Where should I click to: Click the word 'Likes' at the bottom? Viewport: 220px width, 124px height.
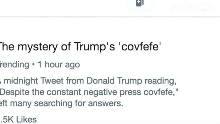click(x=26, y=120)
